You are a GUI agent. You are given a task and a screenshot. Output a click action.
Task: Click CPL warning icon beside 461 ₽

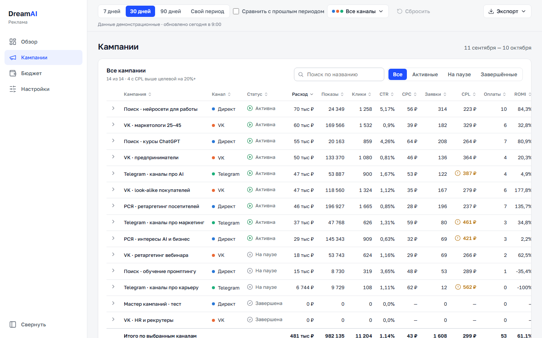(458, 222)
